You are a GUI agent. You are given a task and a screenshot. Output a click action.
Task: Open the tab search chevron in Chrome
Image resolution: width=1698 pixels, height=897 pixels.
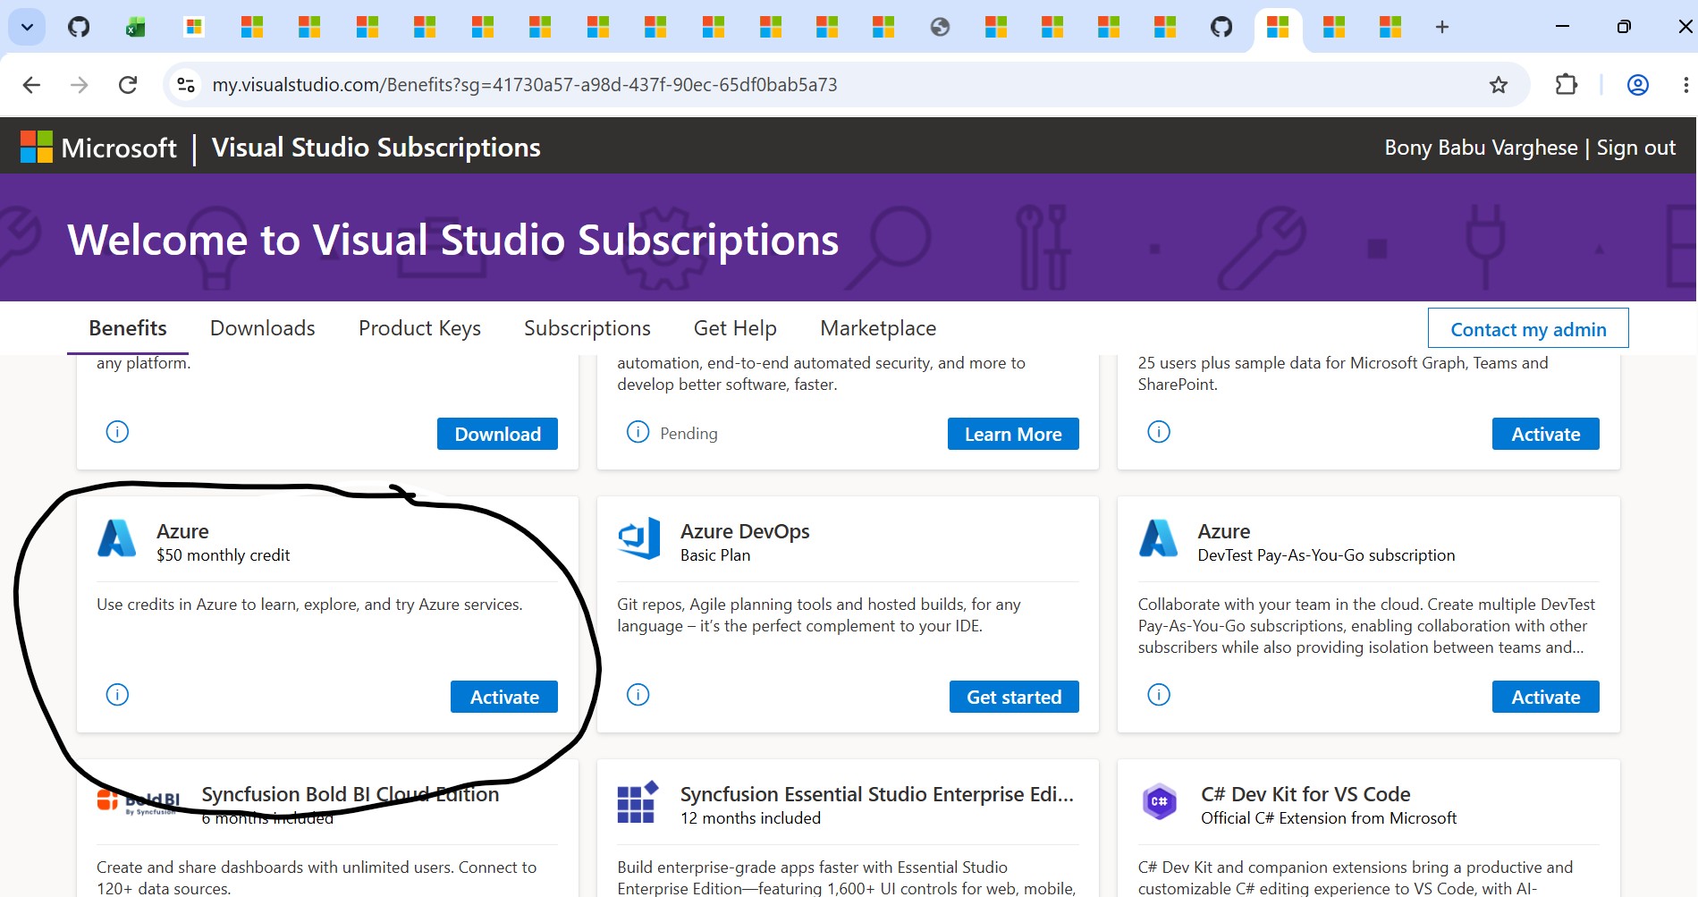(x=27, y=27)
